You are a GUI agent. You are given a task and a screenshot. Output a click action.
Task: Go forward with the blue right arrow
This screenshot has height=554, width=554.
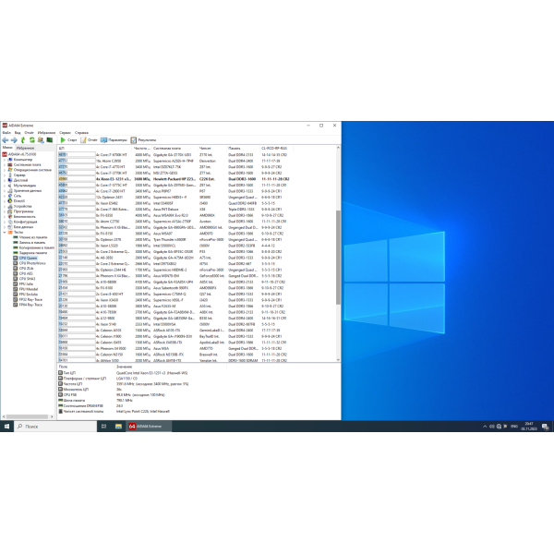click(14, 140)
